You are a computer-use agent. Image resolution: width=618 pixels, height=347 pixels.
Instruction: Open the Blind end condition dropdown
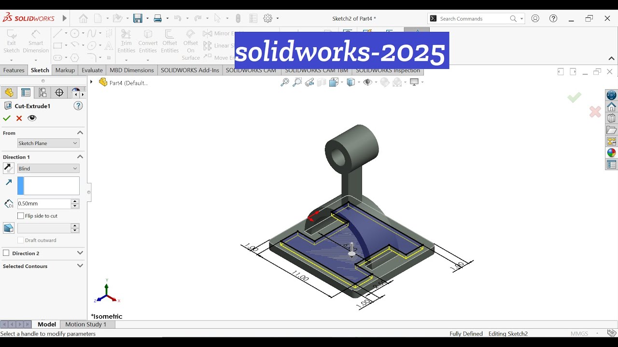click(48, 168)
